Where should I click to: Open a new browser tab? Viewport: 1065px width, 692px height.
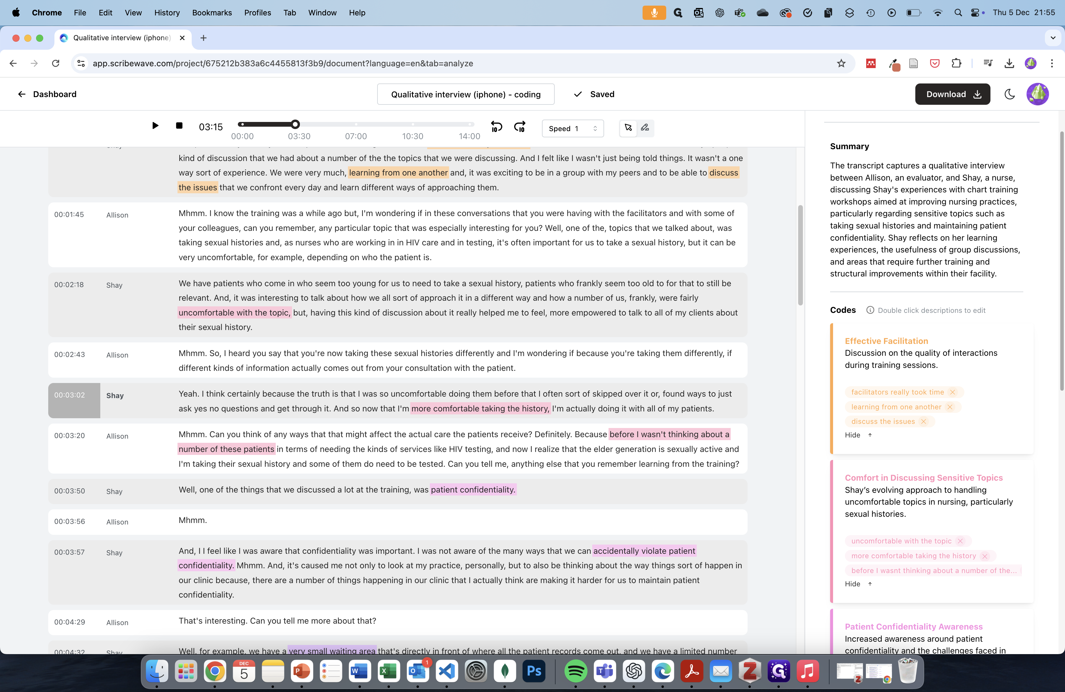click(x=203, y=38)
